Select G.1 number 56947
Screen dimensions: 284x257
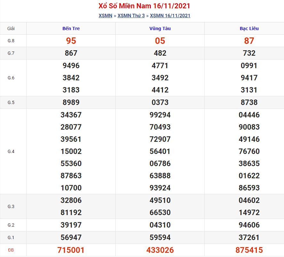[71, 237]
